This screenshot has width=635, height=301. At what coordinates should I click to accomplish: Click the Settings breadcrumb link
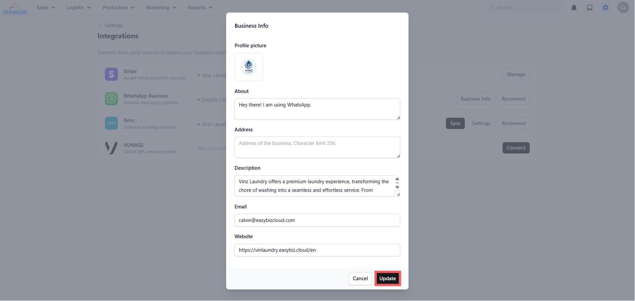[114, 25]
